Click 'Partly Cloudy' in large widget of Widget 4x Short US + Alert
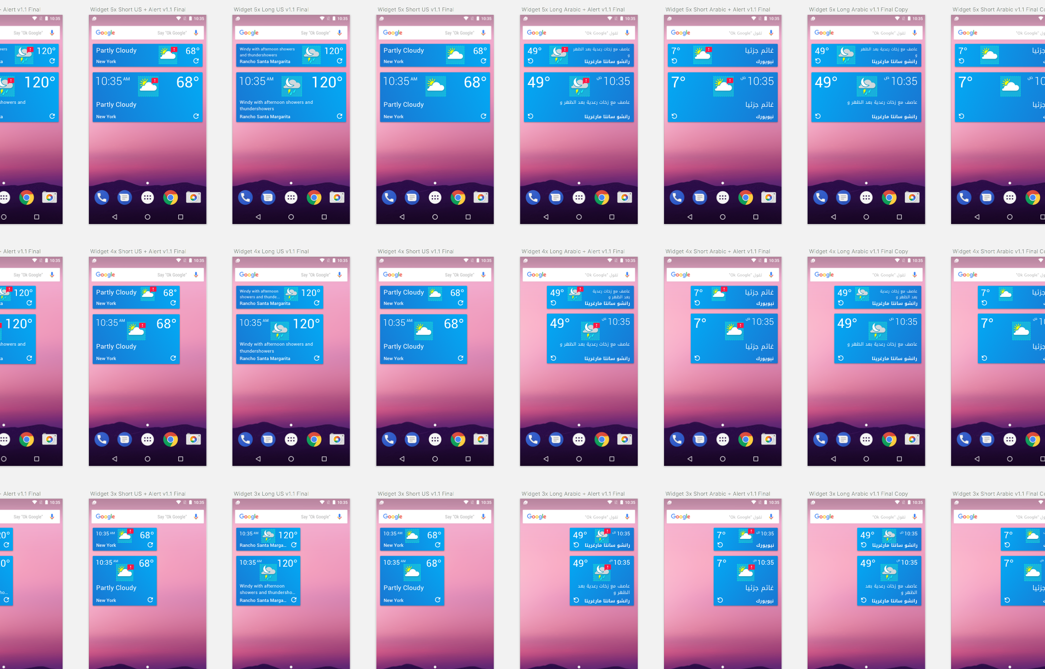 pyautogui.click(x=116, y=347)
